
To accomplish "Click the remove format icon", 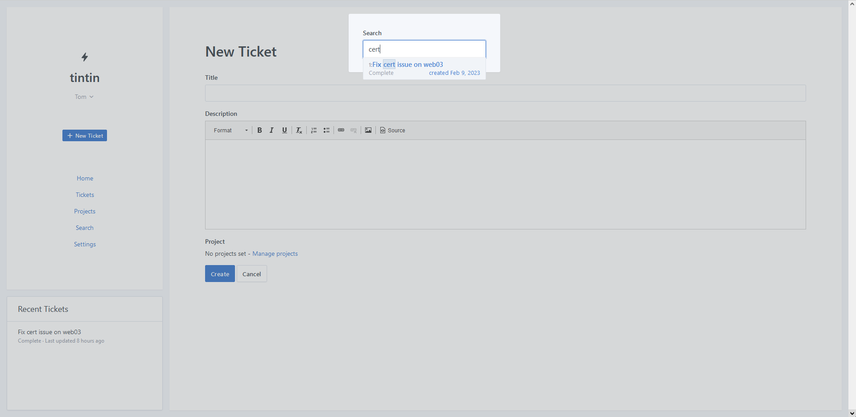I will (x=299, y=130).
